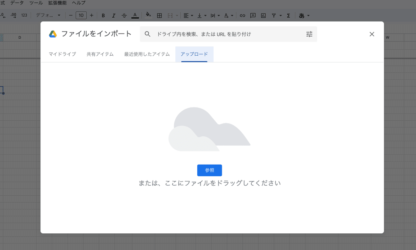Toggle strikethrough formatting

(124, 15)
